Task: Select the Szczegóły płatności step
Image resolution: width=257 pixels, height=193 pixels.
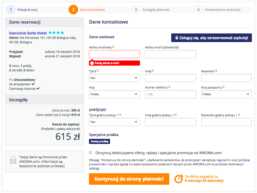Action: point(156,10)
